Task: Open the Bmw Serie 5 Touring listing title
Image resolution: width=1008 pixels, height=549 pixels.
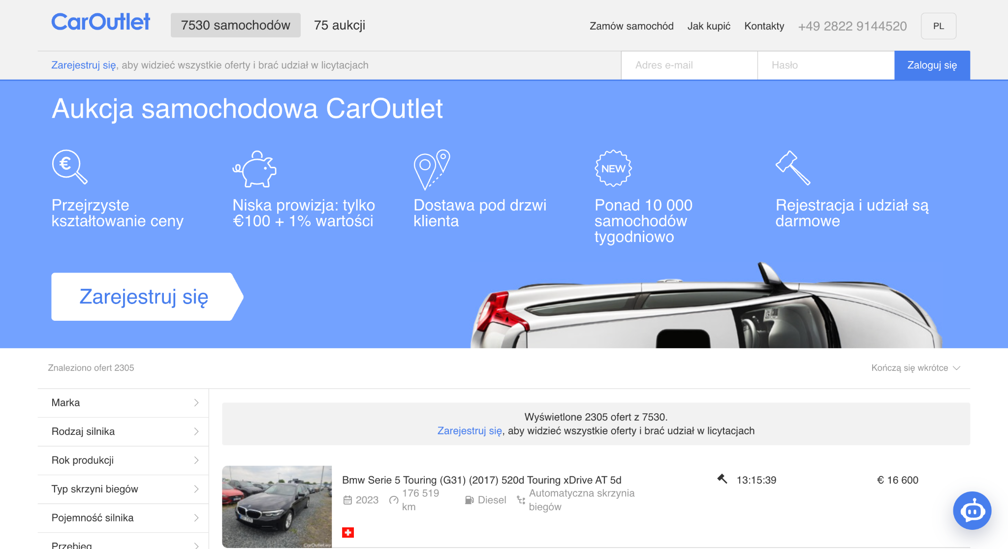Action: (482, 480)
